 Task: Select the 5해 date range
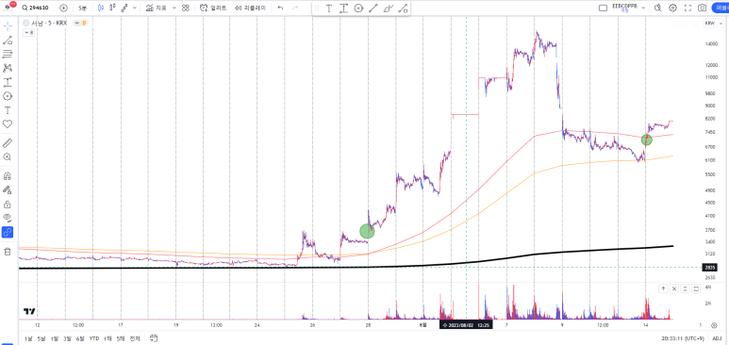(121, 338)
